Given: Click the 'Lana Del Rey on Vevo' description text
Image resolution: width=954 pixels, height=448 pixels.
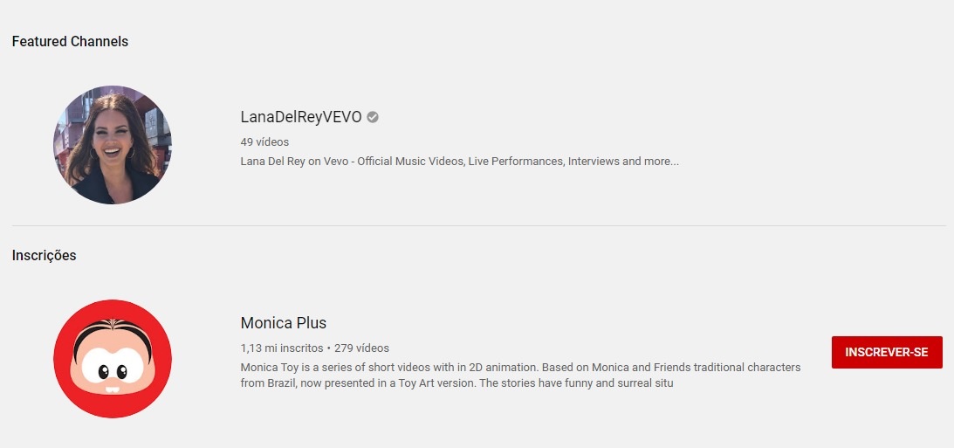Looking at the screenshot, I should (294, 162).
